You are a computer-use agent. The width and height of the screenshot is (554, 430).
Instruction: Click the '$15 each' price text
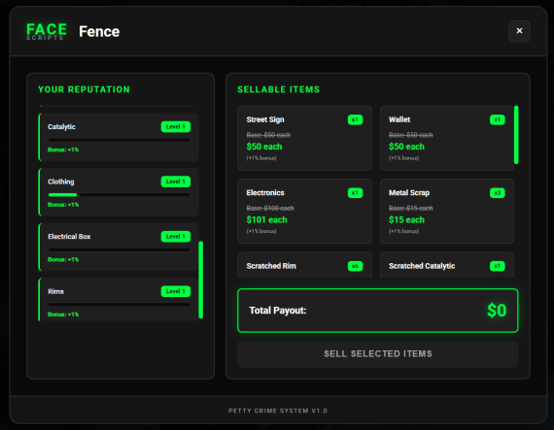coord(406,219)
